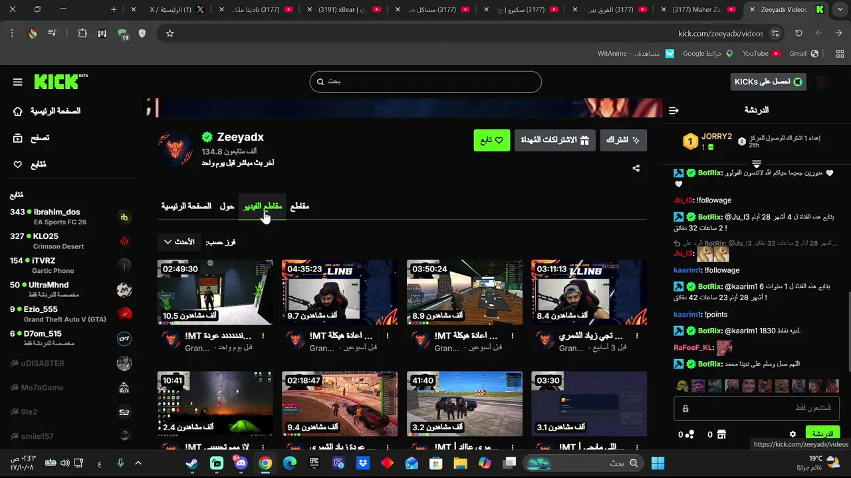Open the 02:18:47 video thumbnail
851x478 pixels.
coord(340,404)
